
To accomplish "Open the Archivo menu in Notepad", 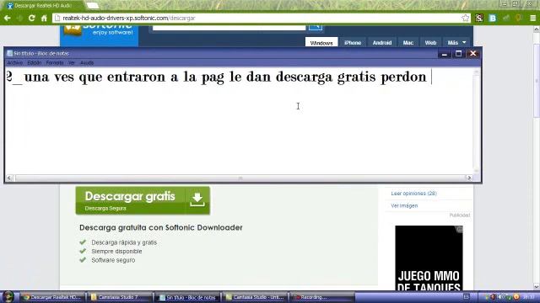I will click(x=15, y=63).
